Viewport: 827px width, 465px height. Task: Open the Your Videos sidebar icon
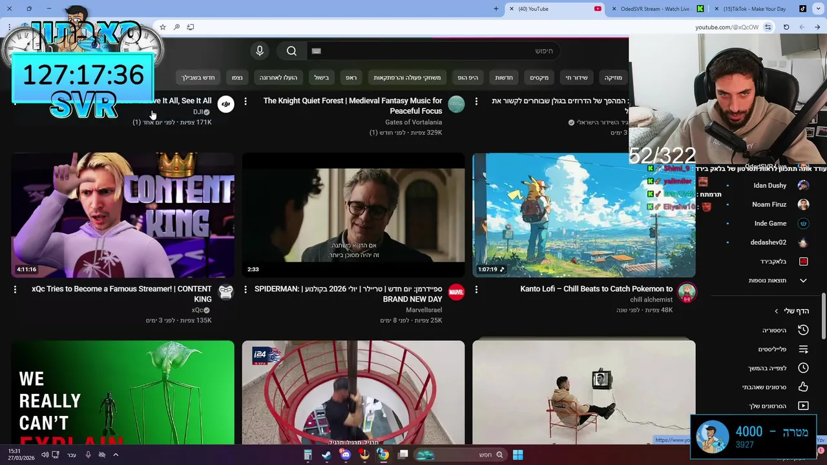tap(803, 406)
